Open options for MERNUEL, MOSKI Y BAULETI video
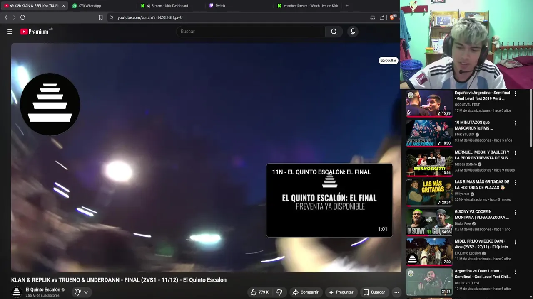This screenshot has width=533, height=299. (516, 153)
